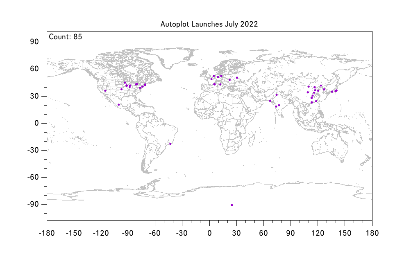This screenshot has height=259, width=411.
Task: Click the purple data point in Mexico
Action: pos(118,105)
